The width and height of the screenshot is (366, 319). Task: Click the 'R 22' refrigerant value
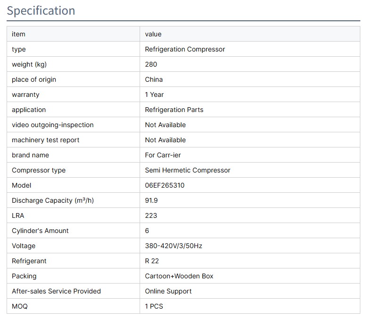152,261
